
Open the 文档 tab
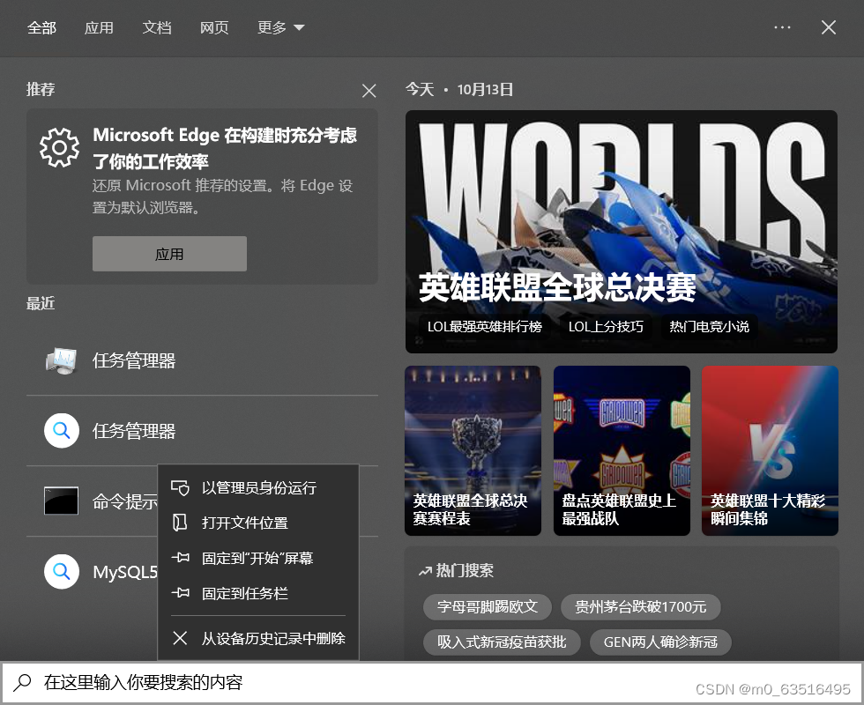(x=157, y=27)
